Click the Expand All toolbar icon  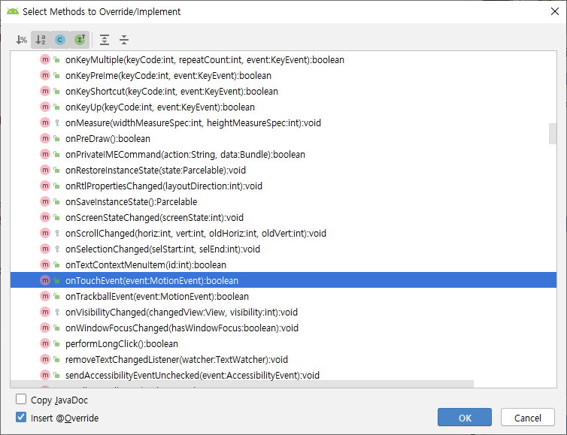[105, 40]
